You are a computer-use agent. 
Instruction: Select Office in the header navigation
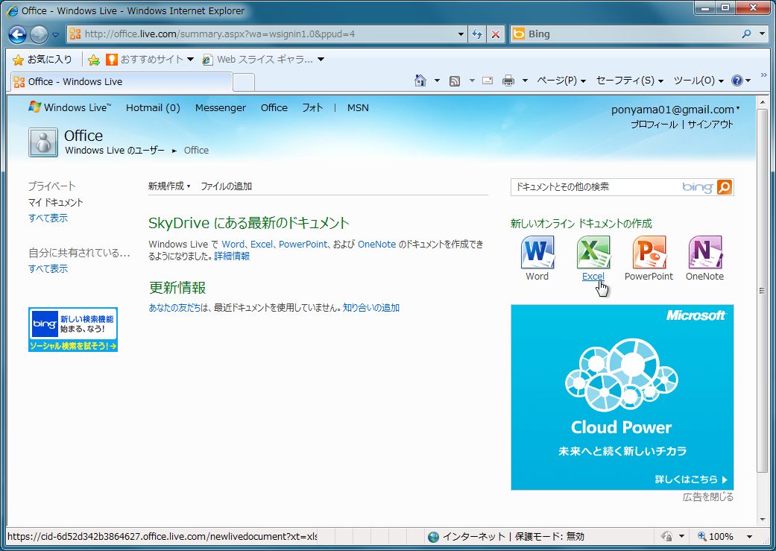click(274, 107)
